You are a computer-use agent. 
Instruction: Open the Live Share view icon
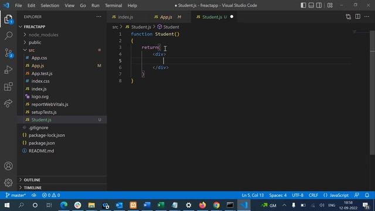coord(8,103)
